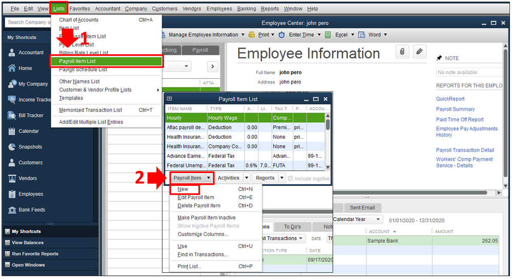This screenshot has width=512, height=279.
Task: Click Payroll Item List window menu icon
Action: point(169,99)
